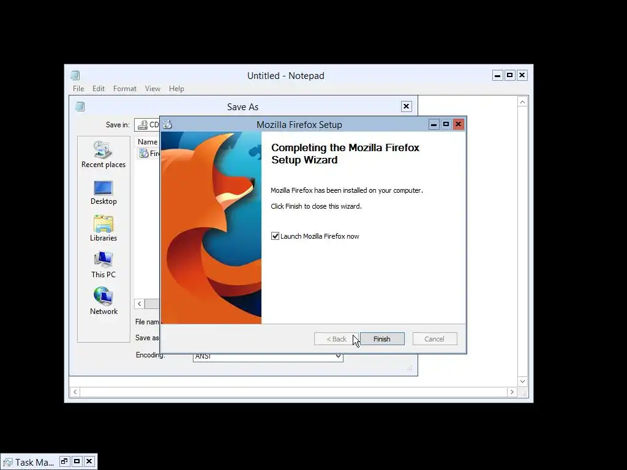Click the Firefox Setup title bar icon

(x=168, y=125)
